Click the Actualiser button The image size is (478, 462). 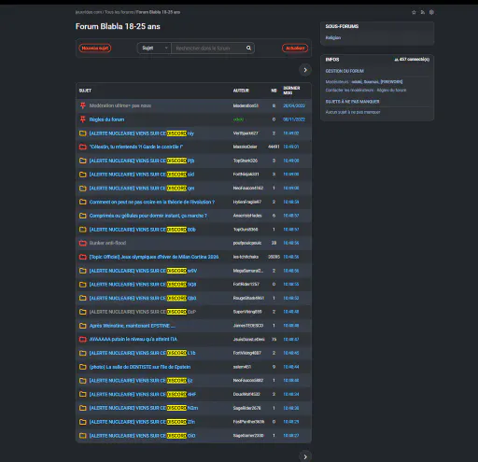[x=295, y=48]
